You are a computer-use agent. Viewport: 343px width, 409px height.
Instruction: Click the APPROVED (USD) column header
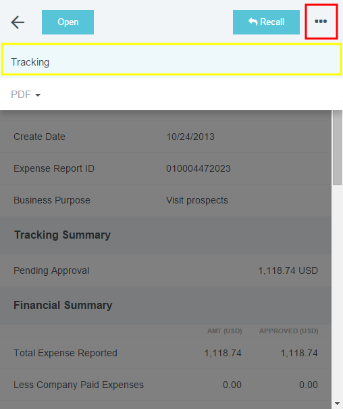tap(288, 331)
